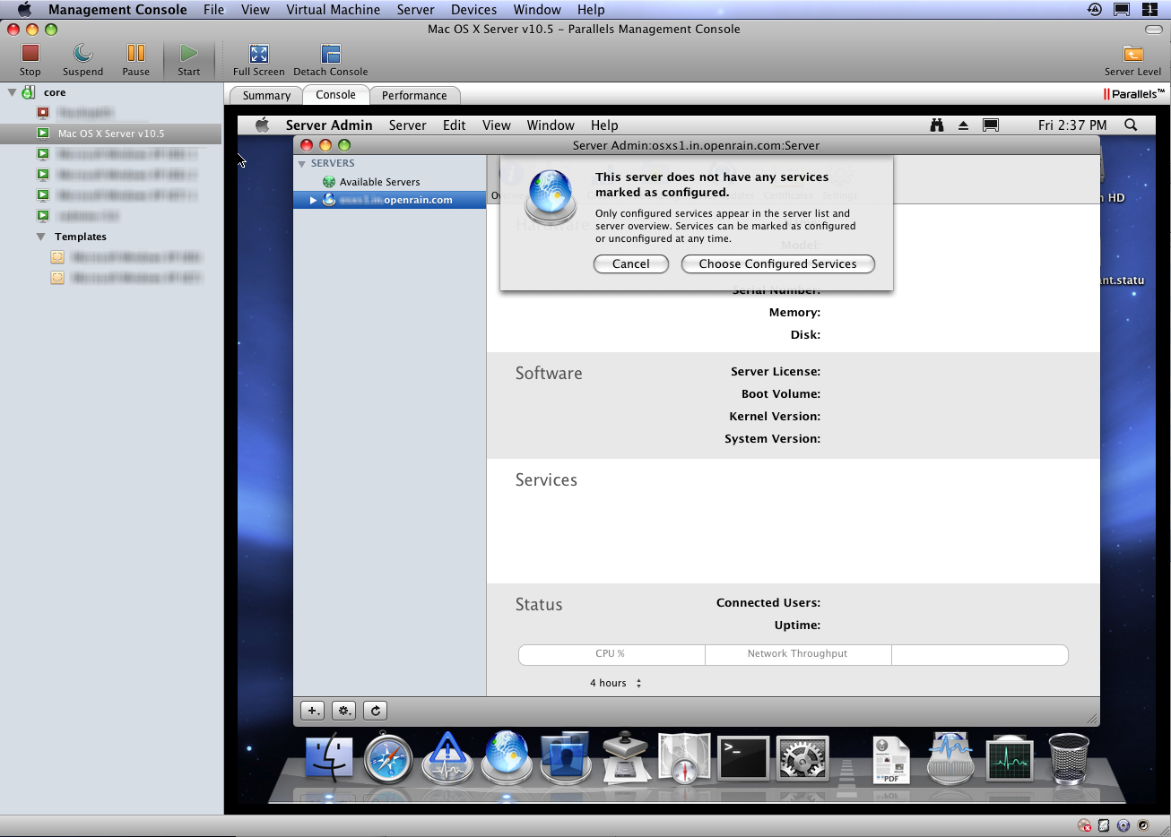This screenshot has width=1171, height=837.
Task: Collapse the Templates group
Action: tap(40, 237)
